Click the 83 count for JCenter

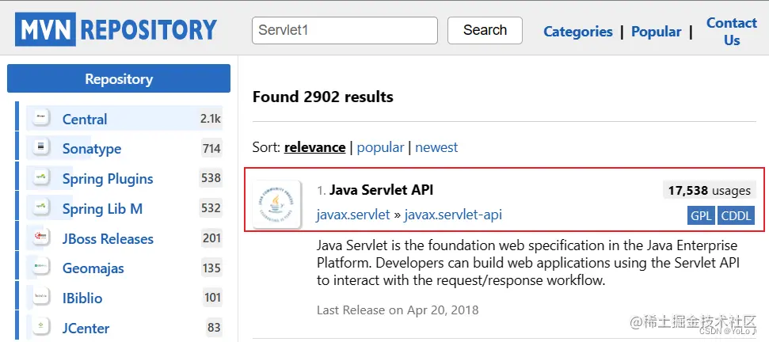pos(214,327)
